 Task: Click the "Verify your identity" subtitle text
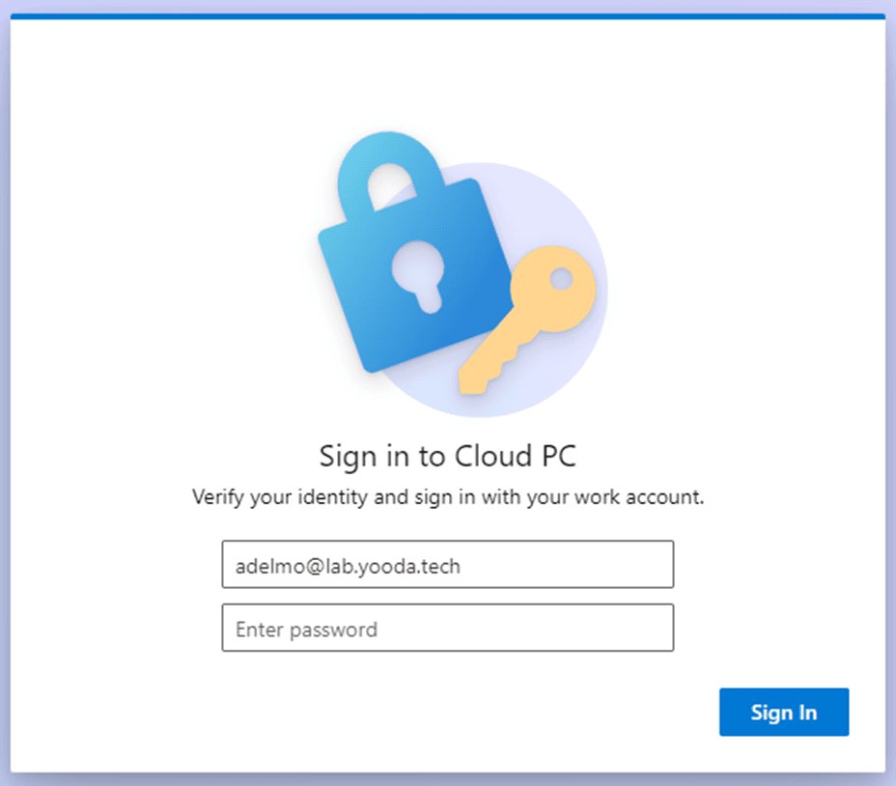448,497
